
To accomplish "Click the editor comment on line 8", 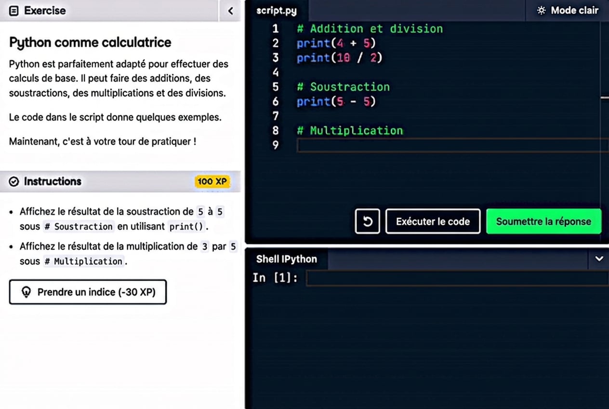I will click(x=350, y=130).
